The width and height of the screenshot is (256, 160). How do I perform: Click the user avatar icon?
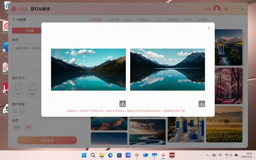coord(217,9)
